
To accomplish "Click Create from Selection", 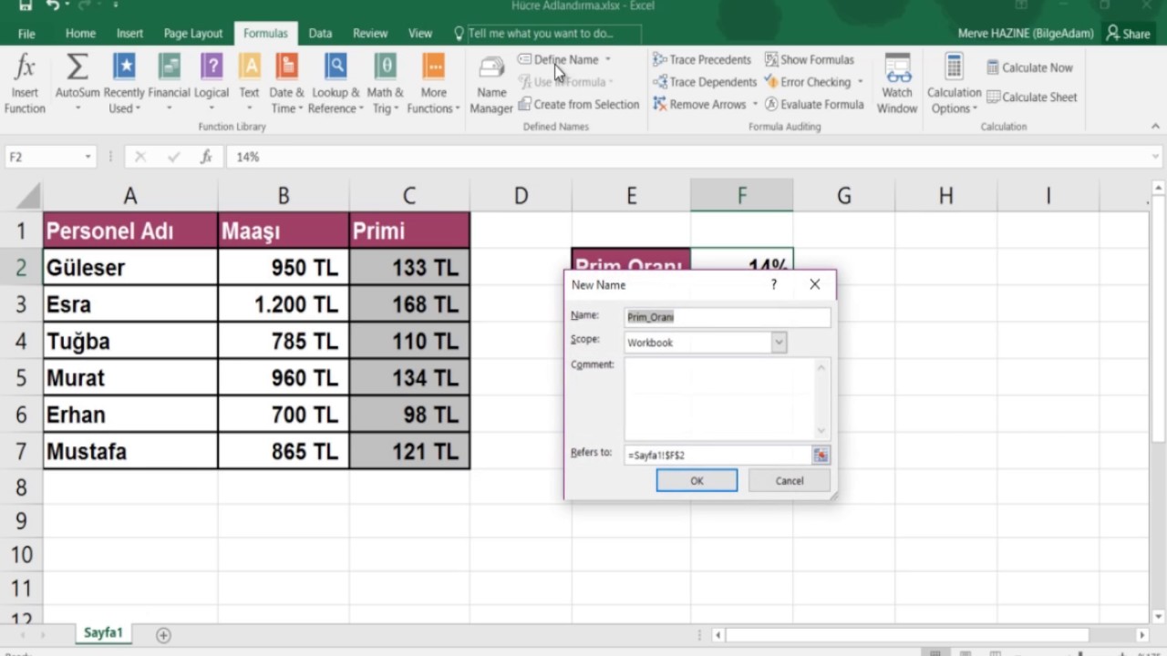I will click(x=579, y=104).
